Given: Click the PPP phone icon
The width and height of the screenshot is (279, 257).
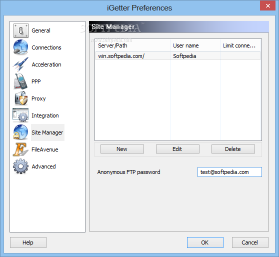Looking at the screenshot, I should coord(20,81).
